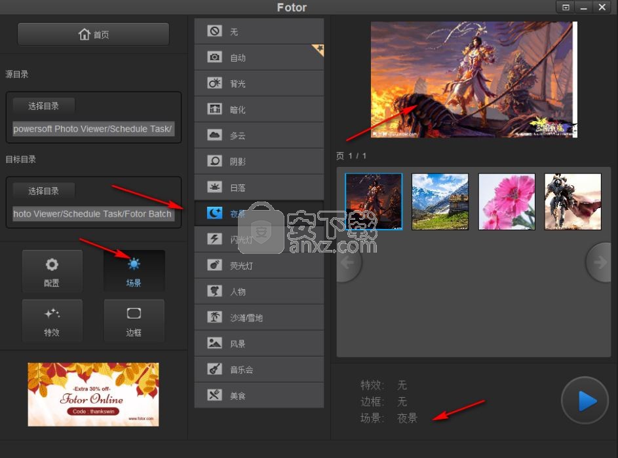Select the 背光 backlit scene icon
This screenshot has width=618, height=458.
[x=214, y=83]
